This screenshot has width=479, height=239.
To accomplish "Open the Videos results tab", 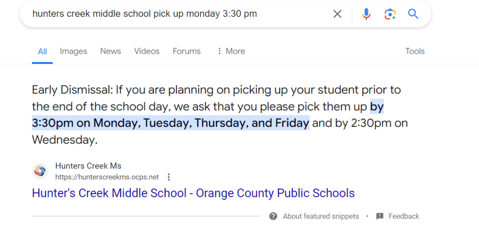I will [x=147, y=51].
